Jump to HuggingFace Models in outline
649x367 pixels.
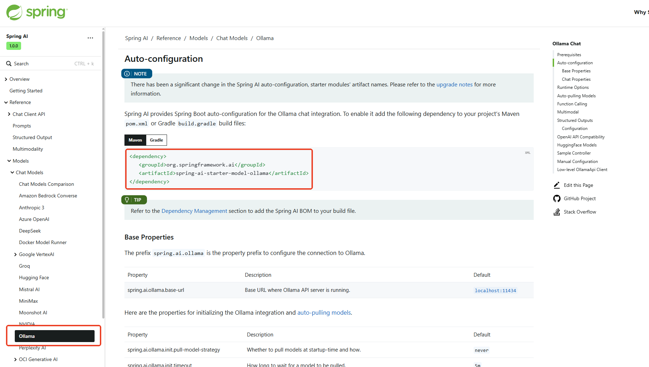pos(577,145)
